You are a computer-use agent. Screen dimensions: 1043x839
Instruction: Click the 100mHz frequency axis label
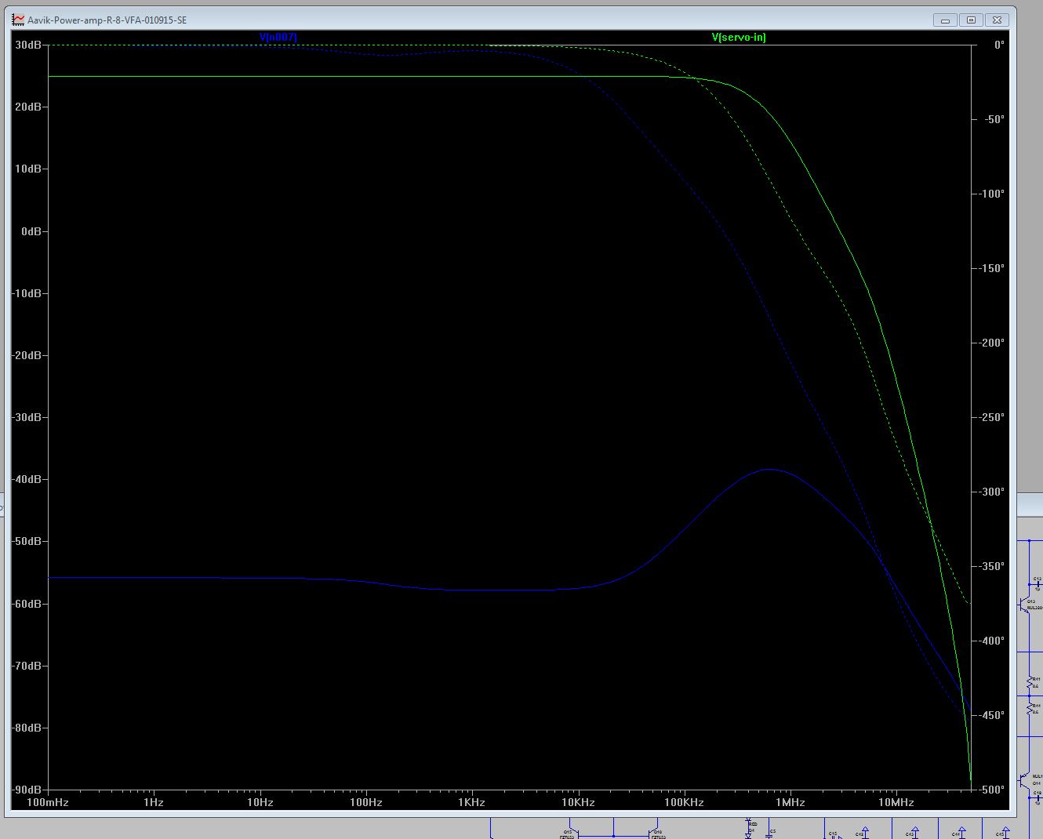48,802
